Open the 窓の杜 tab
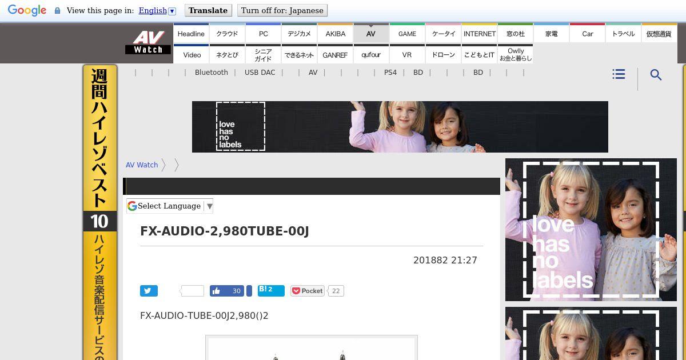 click(515, 33)
